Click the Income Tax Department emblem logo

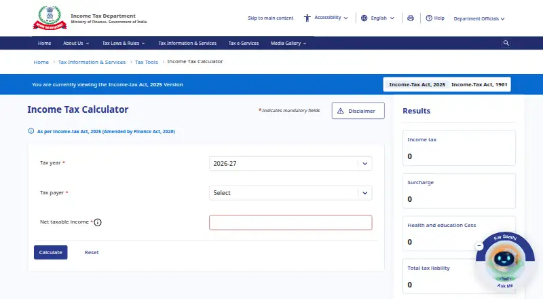pyautogui.click(x=50, y=18)
